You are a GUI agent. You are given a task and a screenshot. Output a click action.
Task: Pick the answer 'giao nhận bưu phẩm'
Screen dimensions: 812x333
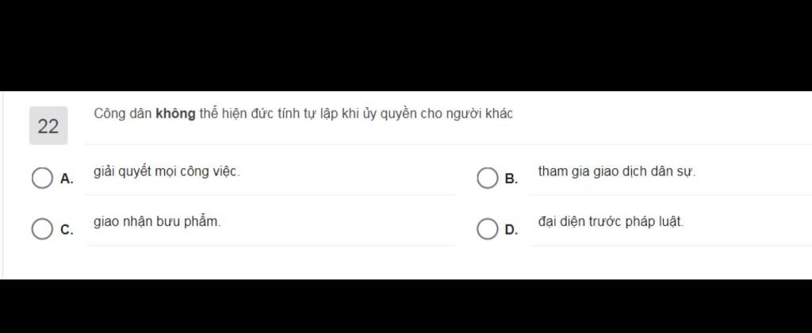[157, 222]
